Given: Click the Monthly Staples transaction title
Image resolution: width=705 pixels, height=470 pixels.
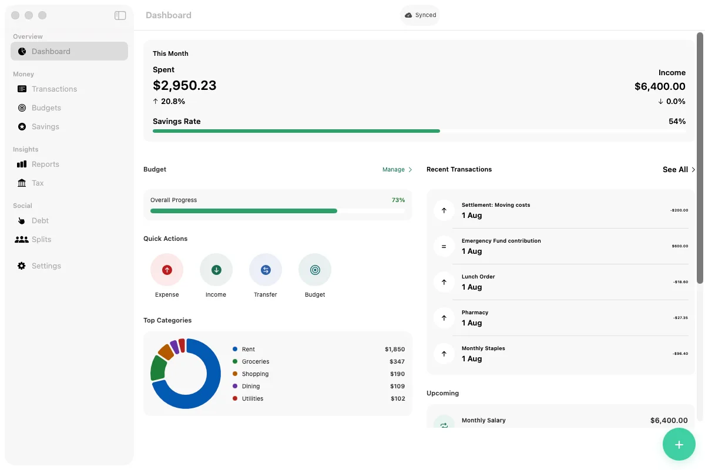Looking at the screenshot, I should pos(483,348).
